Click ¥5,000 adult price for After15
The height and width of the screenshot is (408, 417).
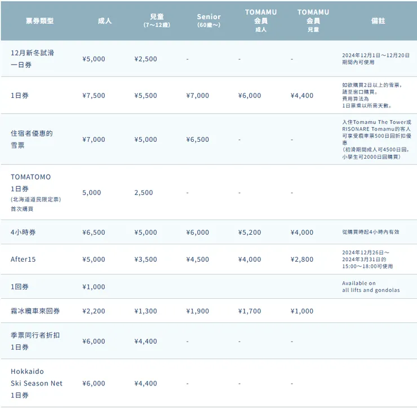(94, 259)
